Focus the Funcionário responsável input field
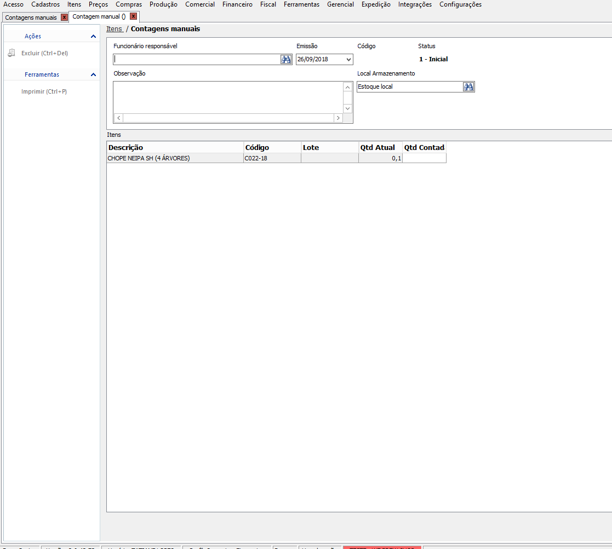 pos(197,59)
